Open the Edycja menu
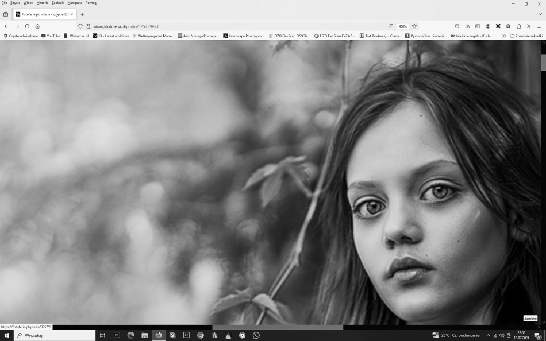This screenshot has width=546, height=341. click(16, 3)
